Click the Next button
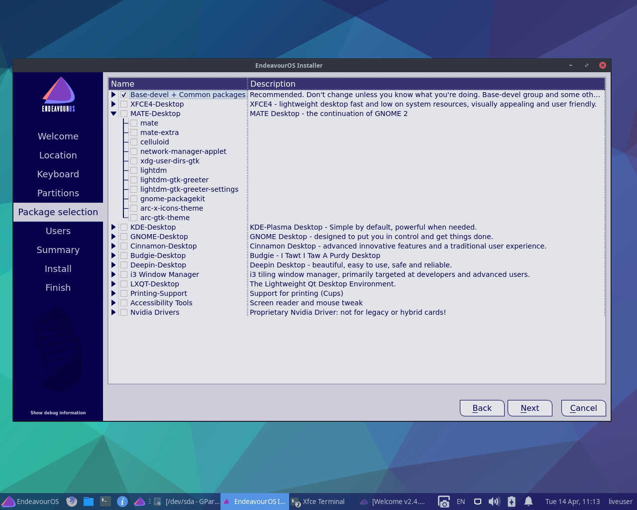 click(x=530, y=408)
